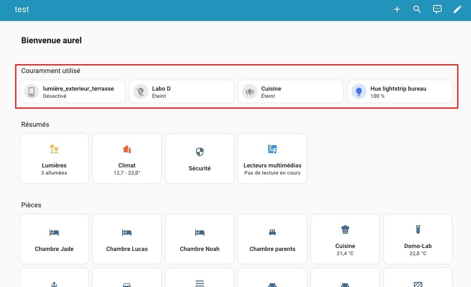The image size is (471, 287).
Task: Click the plus add icon in header
Action: (397, 9)
